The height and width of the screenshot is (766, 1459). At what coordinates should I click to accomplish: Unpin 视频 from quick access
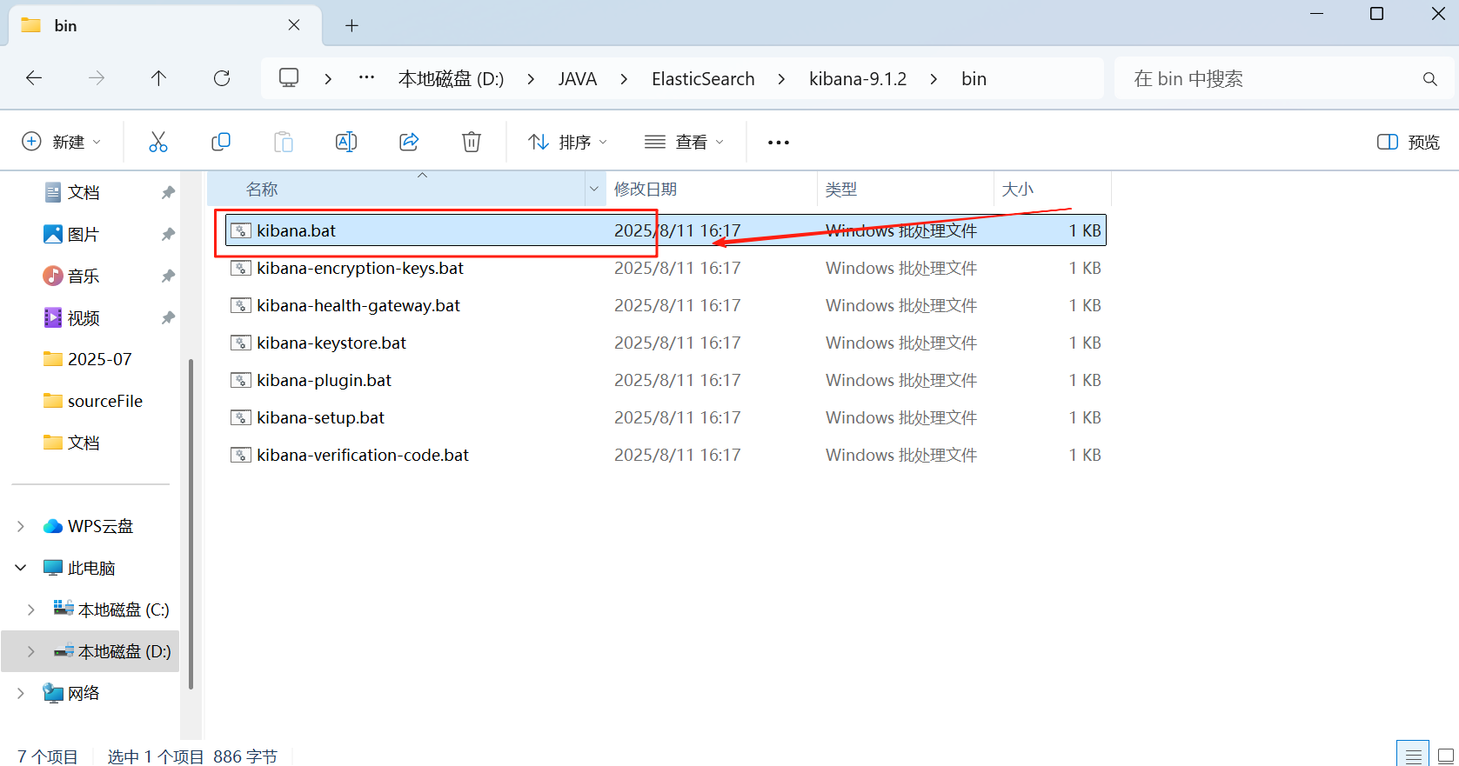(168, 317)
